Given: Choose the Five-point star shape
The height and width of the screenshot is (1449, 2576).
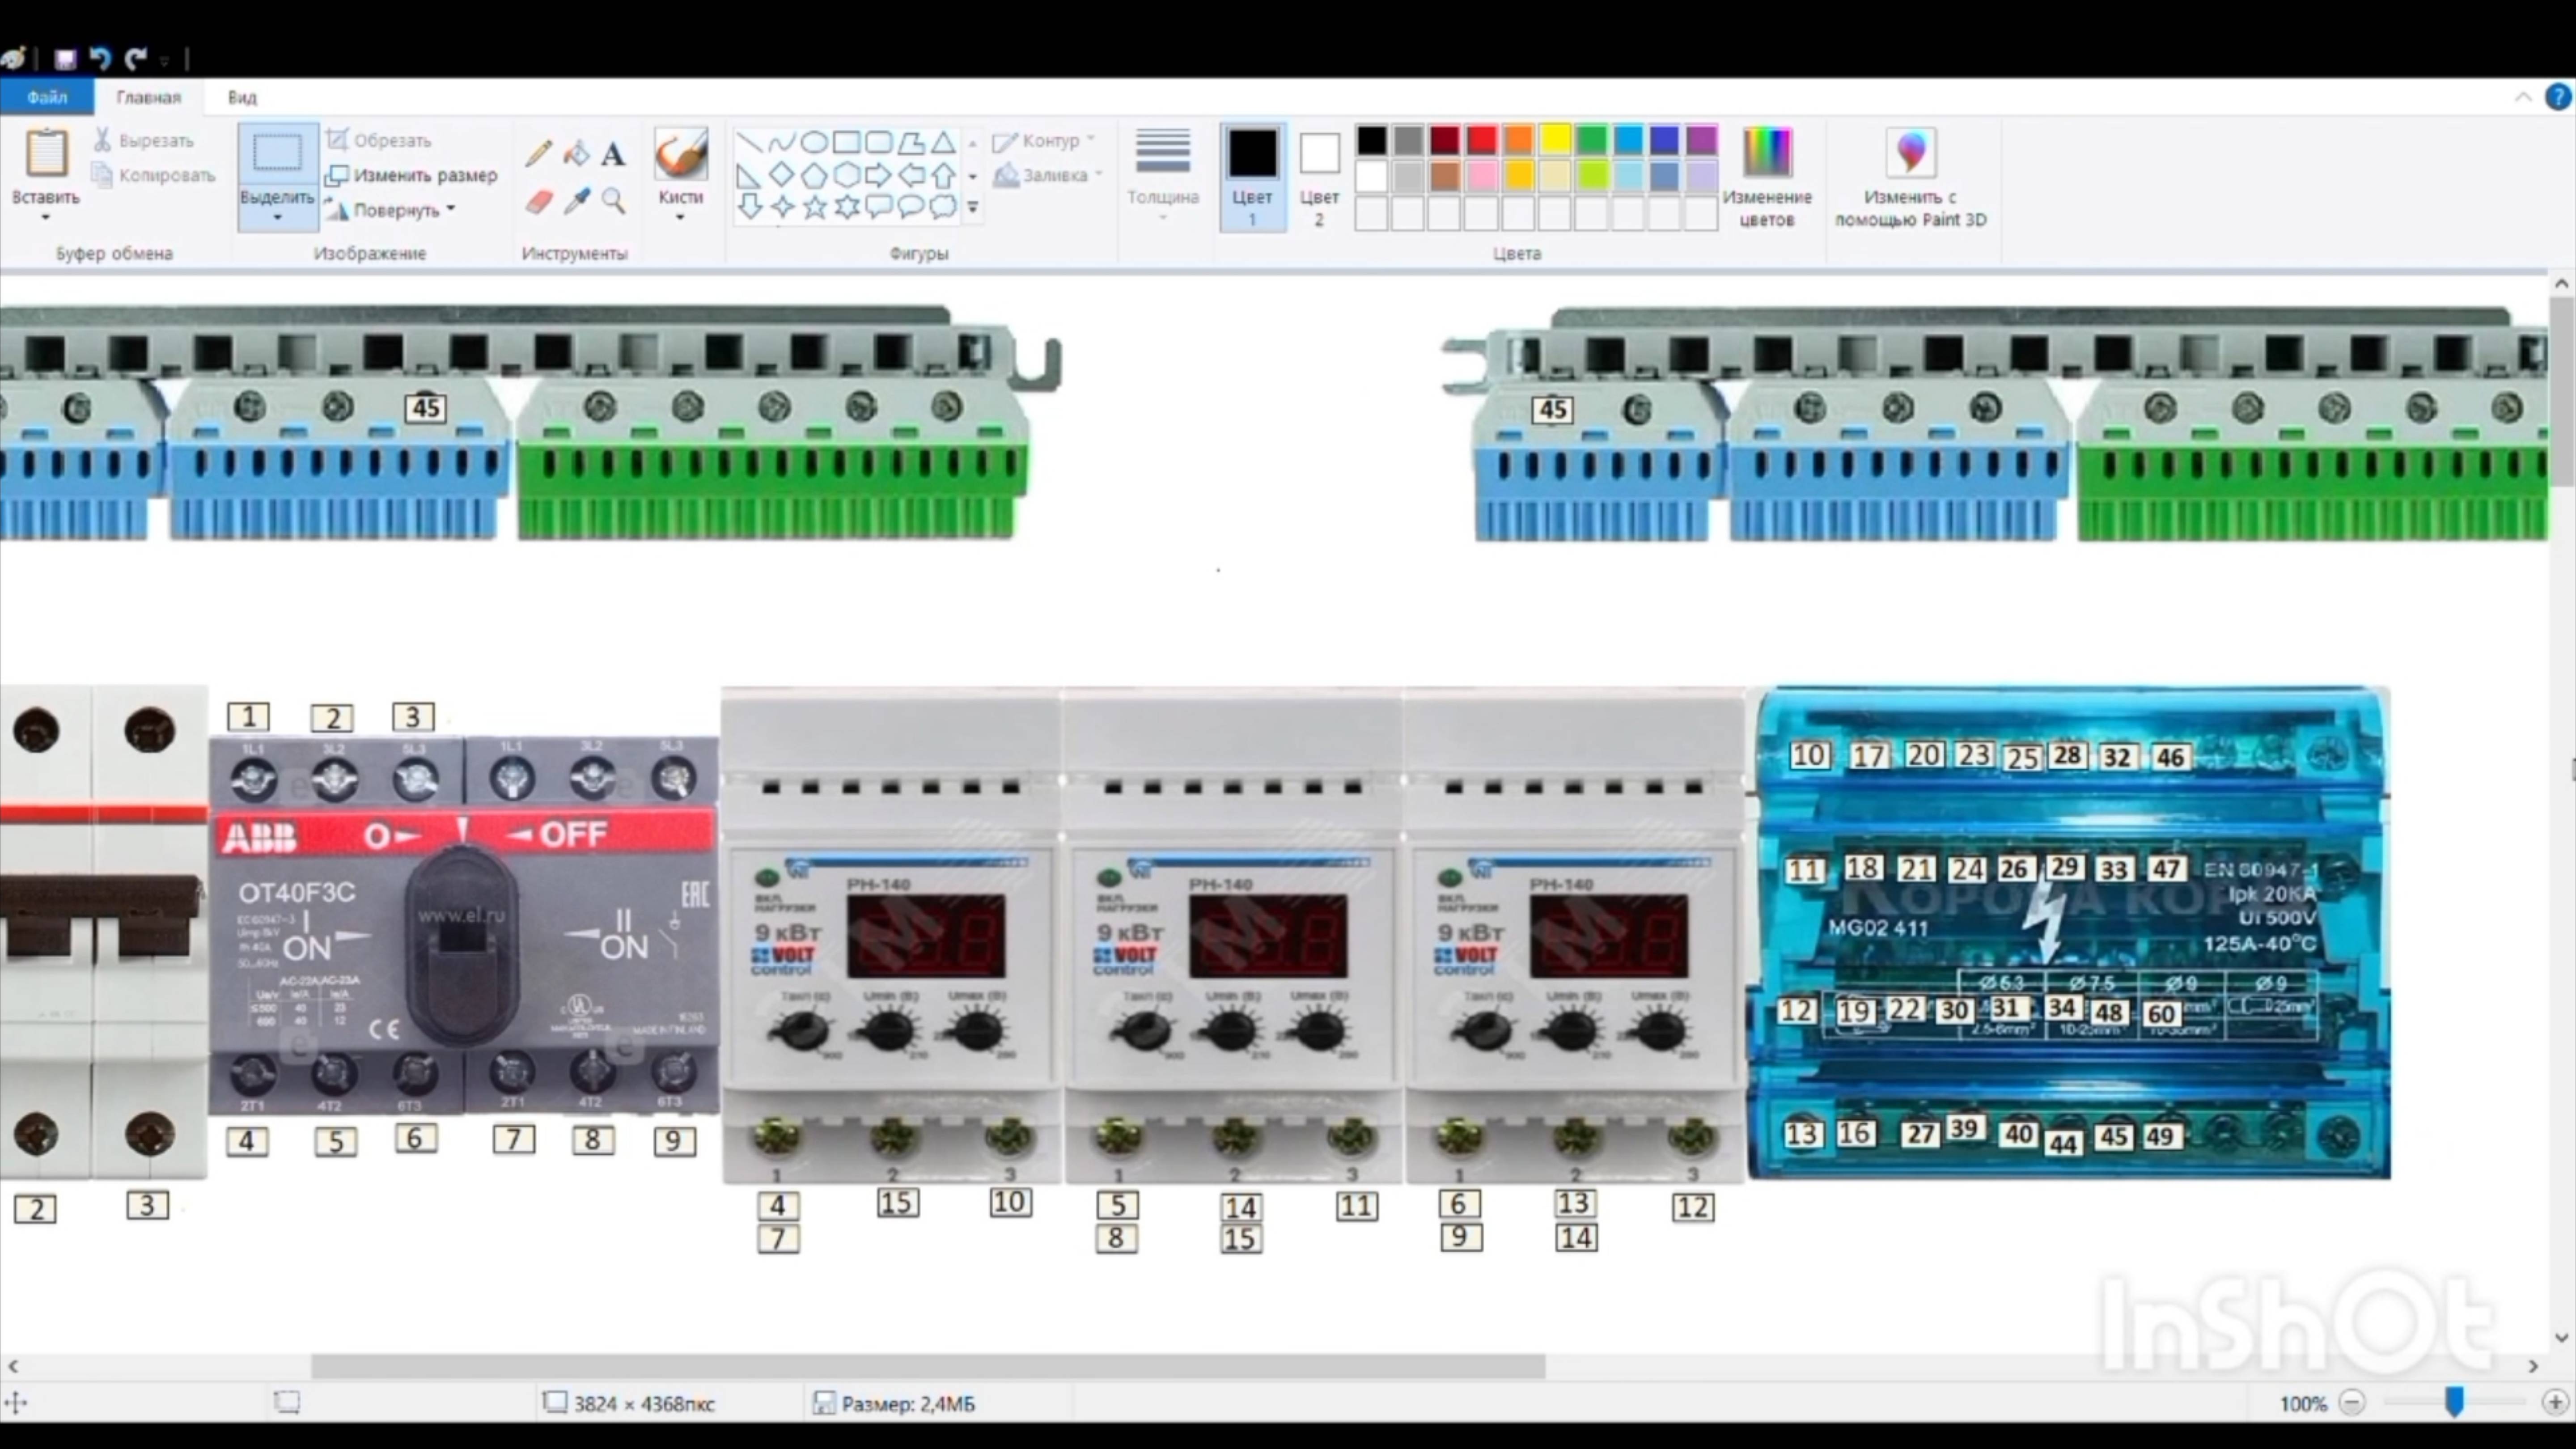Looking at the screenshot, I should [x=814, y=207].
